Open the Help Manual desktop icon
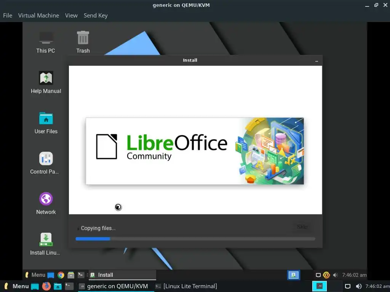The height and width of the screenshot is (292, 390). [x=46, y=83]
